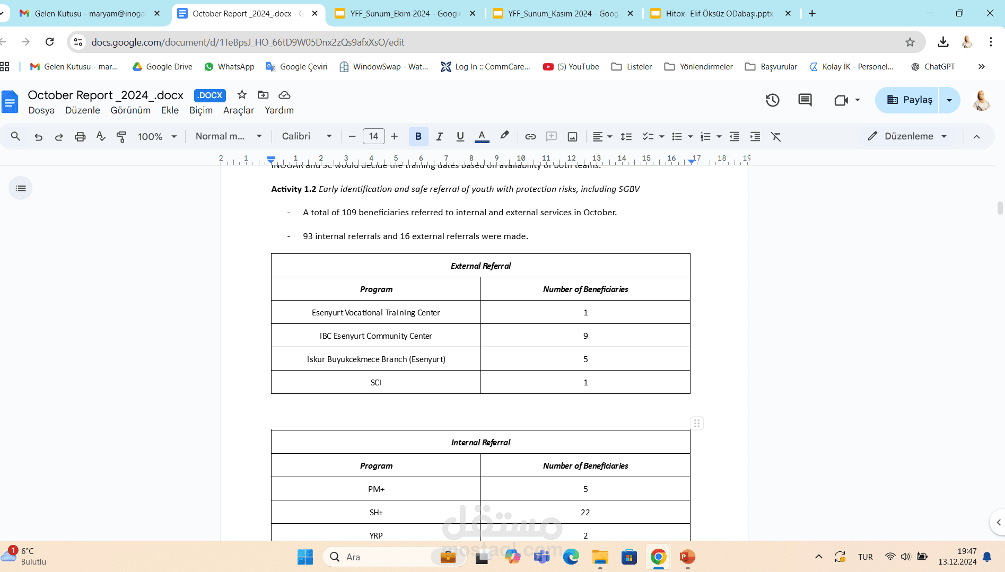The height and width of the screenshot is (572, 1005).
Task: Run spelling and grammar check
Action: (x=101, y=136)
